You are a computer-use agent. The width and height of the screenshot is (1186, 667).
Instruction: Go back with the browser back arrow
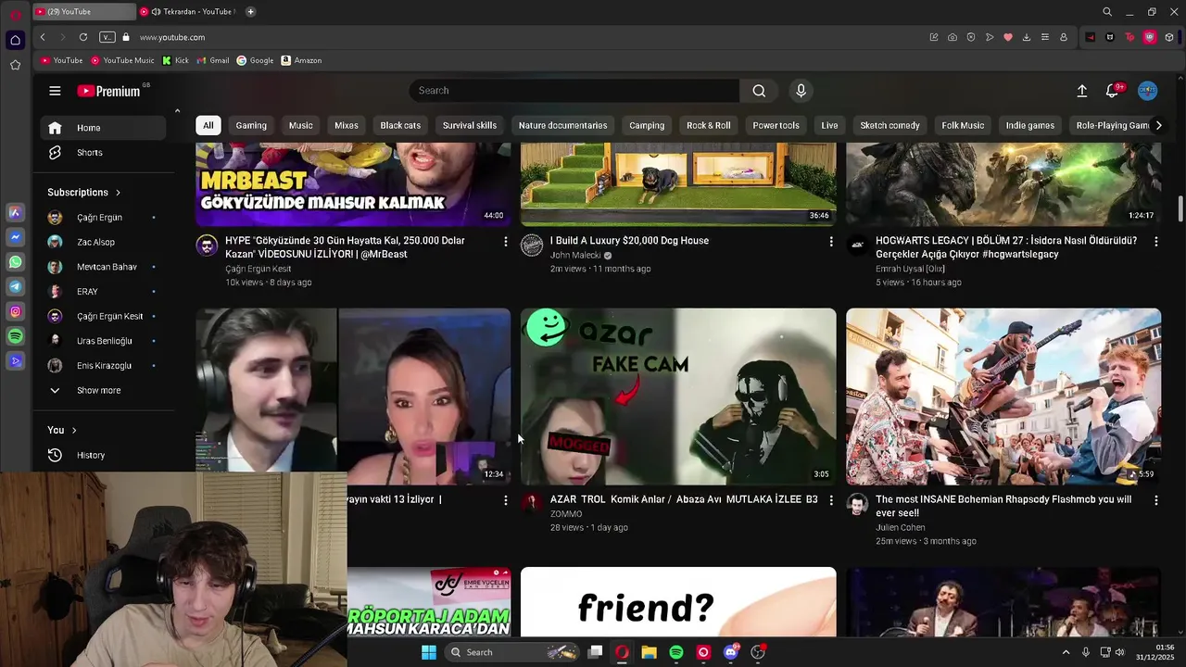(x=43, y=37)
